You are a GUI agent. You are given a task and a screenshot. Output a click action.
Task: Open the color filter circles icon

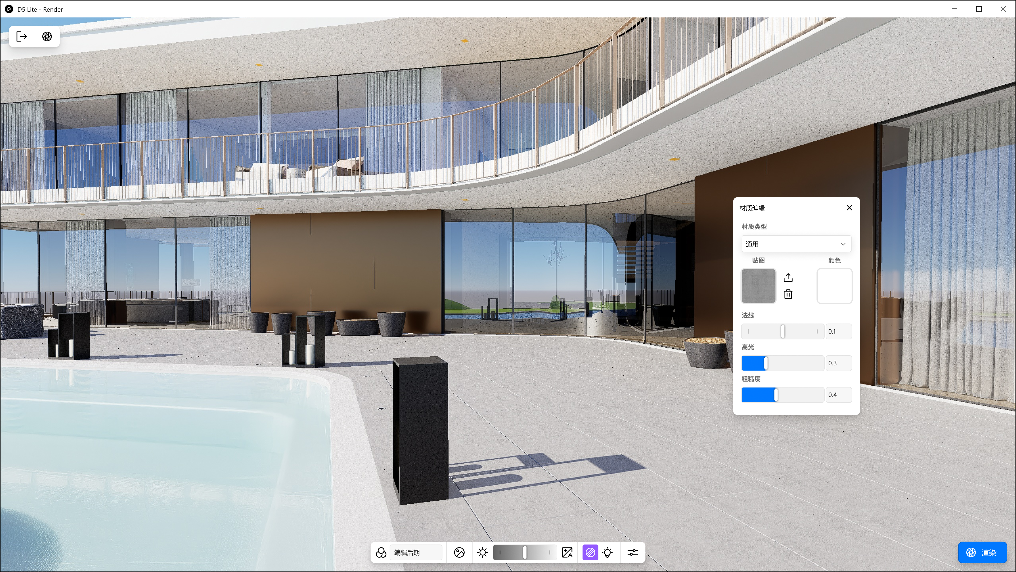point(381,553)
